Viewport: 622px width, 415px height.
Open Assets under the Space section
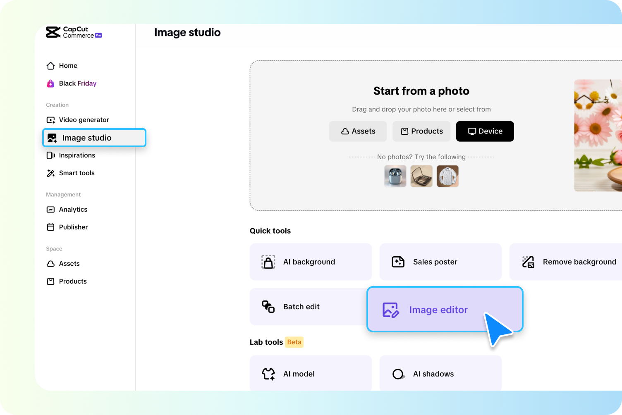(x=69, y=263)
